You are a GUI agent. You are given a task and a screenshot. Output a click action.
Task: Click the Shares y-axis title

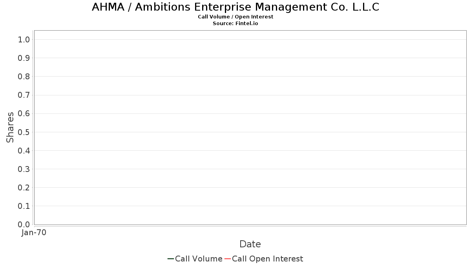(10, 127)
